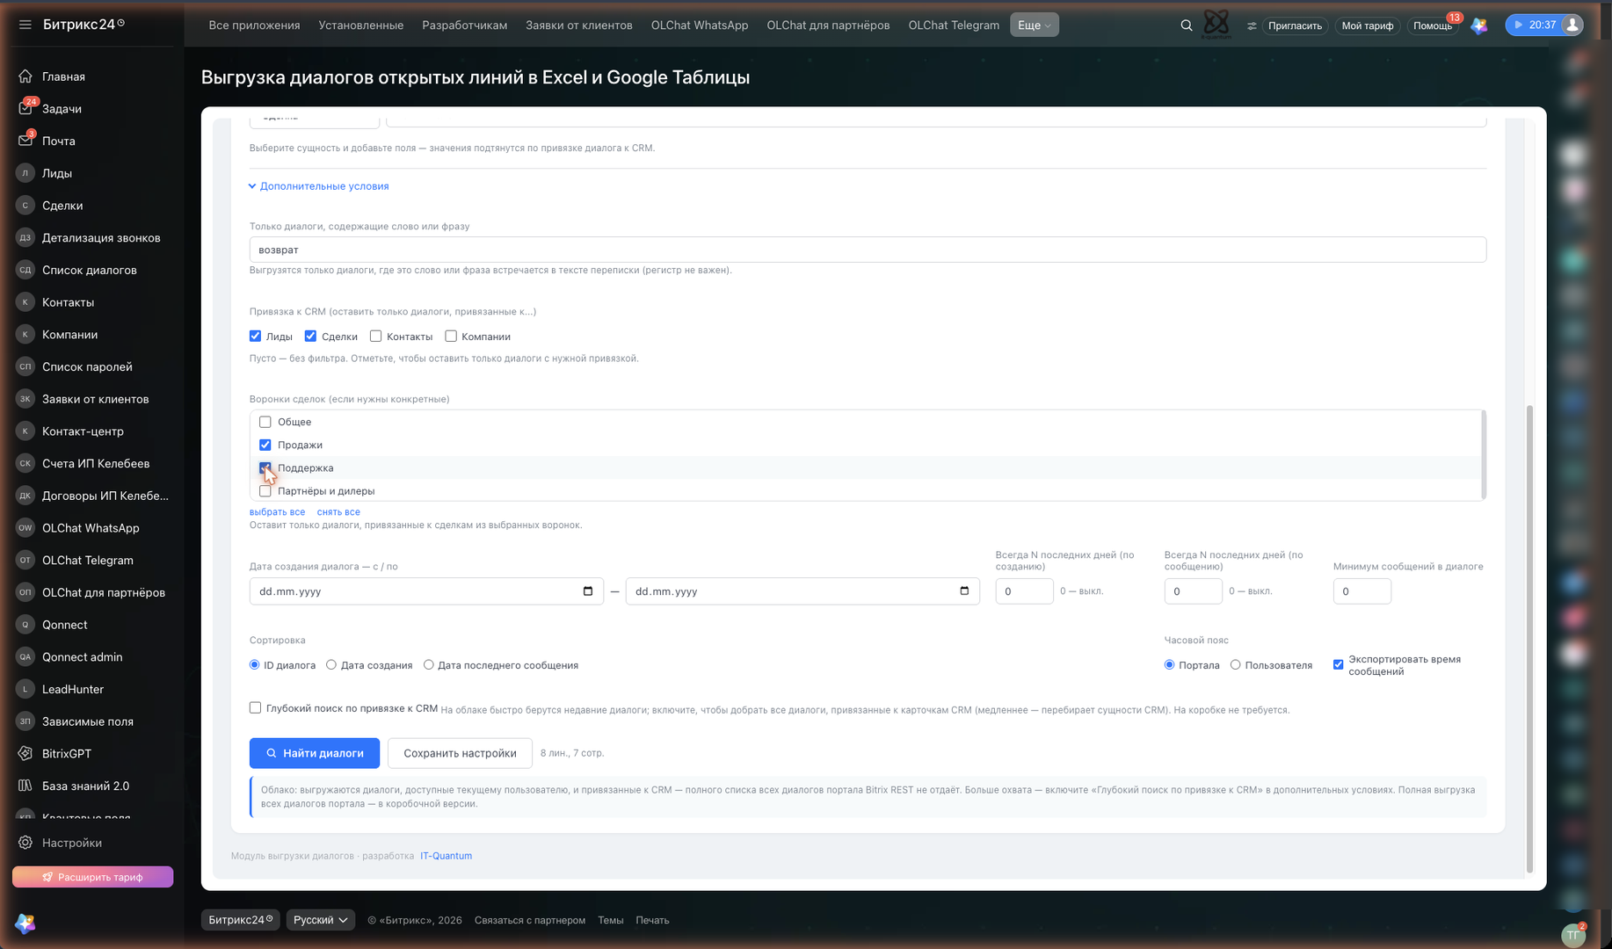Screen dimensions: 1612x949
Task: Open Список паролей sidebar icon
Action: click(x=25, y=366)
